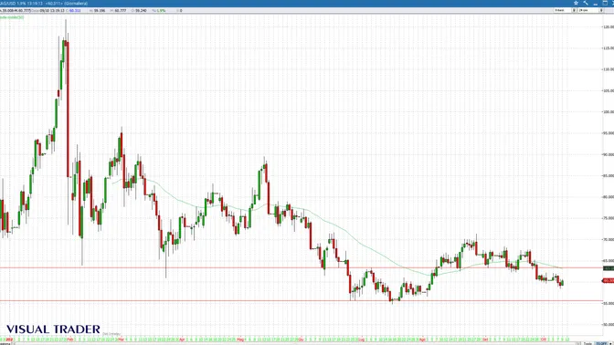The width and height of the screenshot is (614, 345).
Task: Click the upper red horizontal resistance line
Action: click(301, 268)
